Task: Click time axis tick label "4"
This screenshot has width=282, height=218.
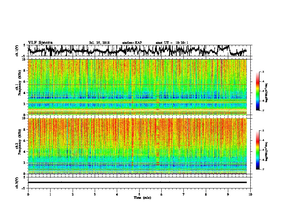Action: point(117,194)
